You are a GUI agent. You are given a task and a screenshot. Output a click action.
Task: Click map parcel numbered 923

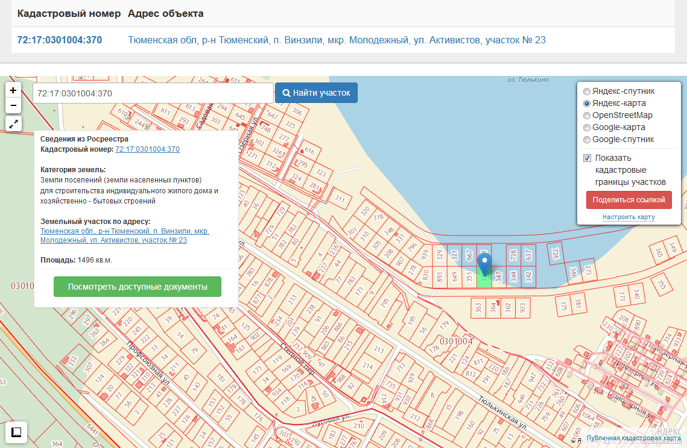[x=523, y=308]
